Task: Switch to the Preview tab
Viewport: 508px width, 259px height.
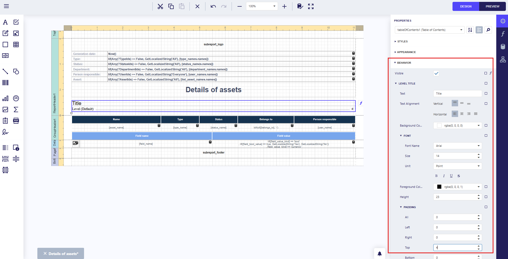Action: click(492, 6)
